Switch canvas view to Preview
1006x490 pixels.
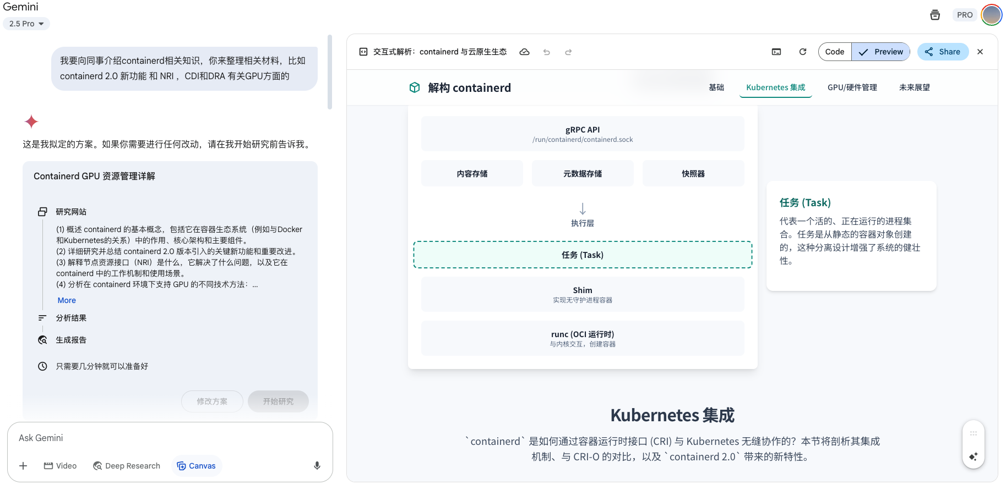click(881, 52)
